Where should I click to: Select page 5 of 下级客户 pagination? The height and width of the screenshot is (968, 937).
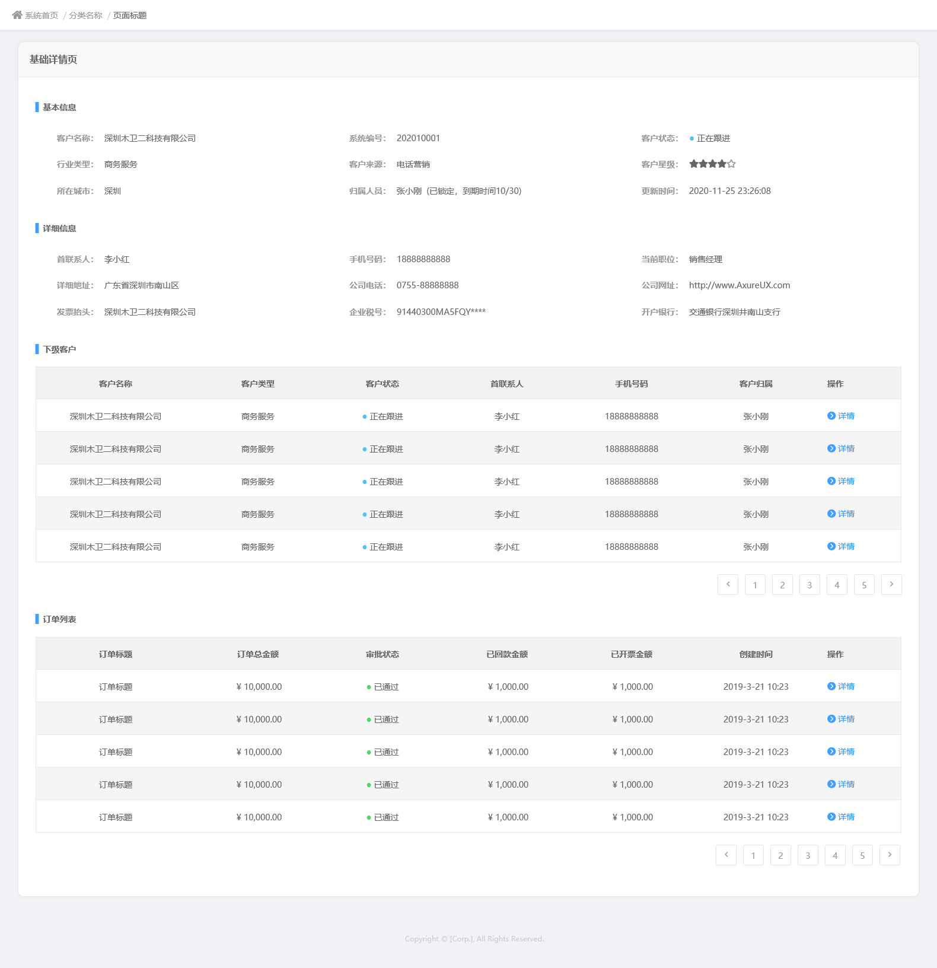coord(864,584)
